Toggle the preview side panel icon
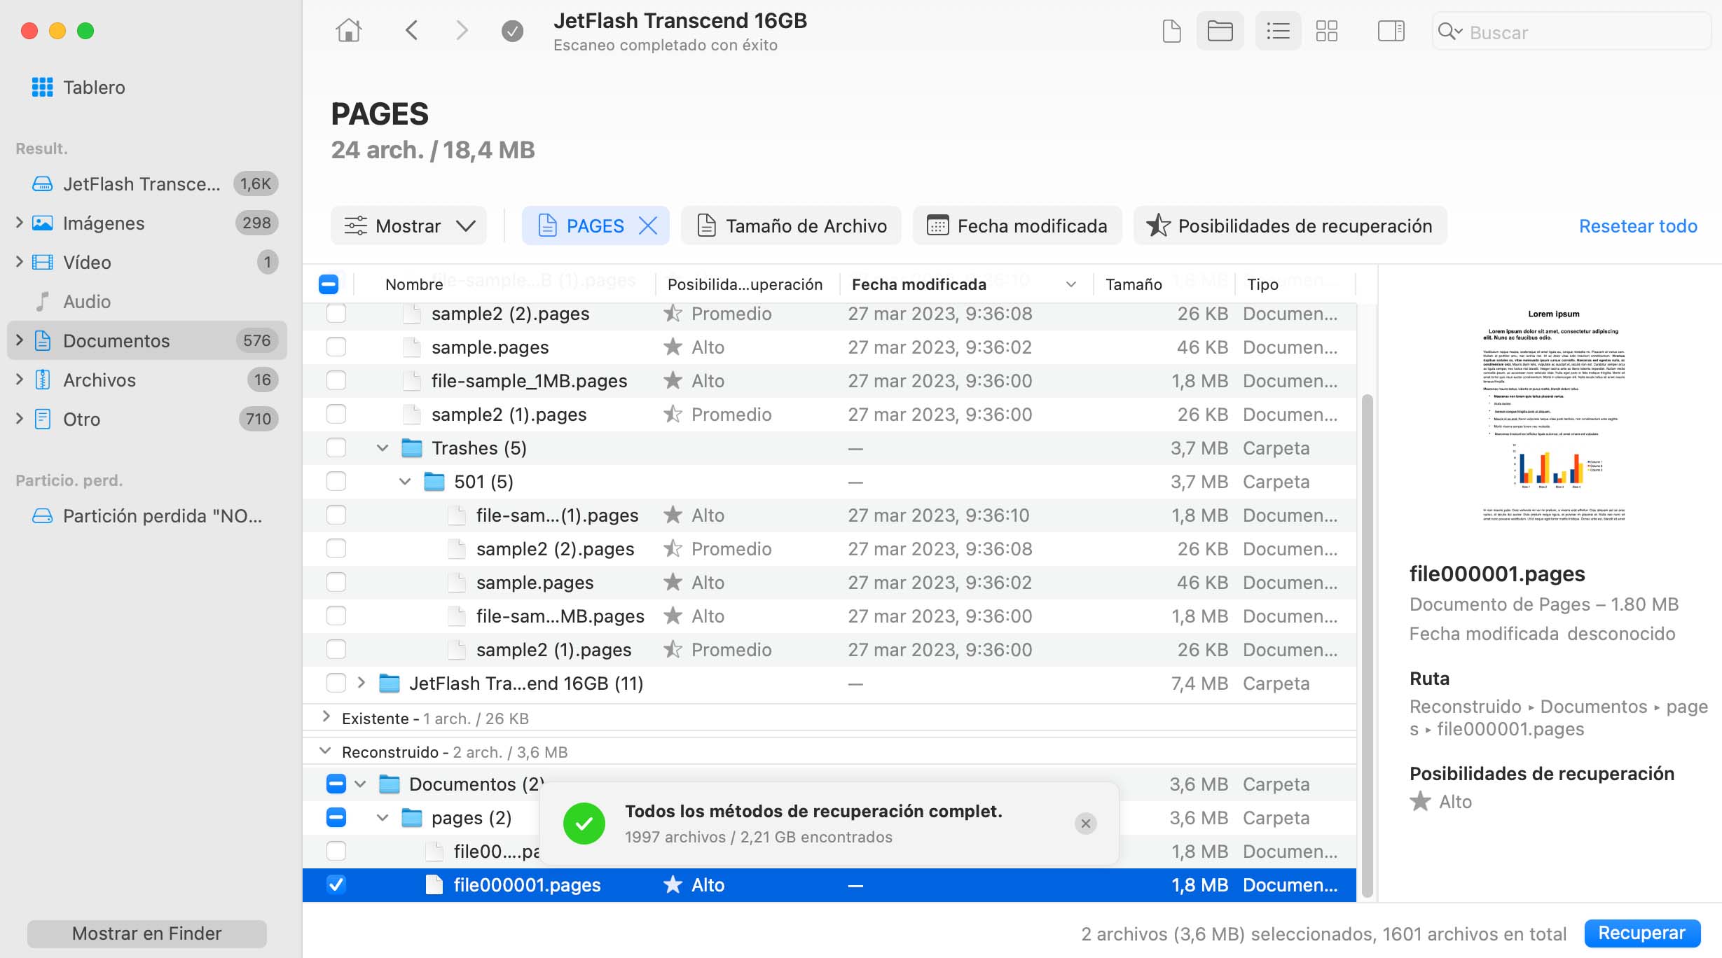The image size is (1722, 958). click(x=1391, y=32)
